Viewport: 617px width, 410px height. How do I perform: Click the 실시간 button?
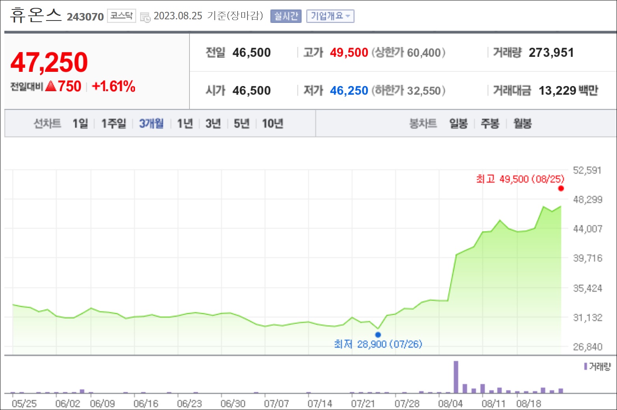click(x=286, y=16)
